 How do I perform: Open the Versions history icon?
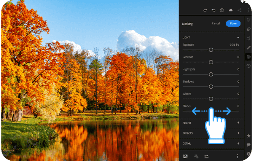coord(248,65)
